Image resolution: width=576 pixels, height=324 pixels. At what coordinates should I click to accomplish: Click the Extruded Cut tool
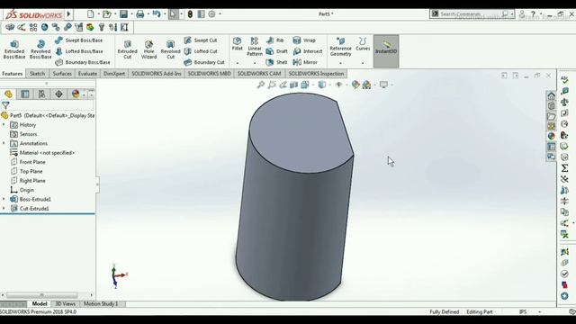pyautogui.click(x=128, y=49)
